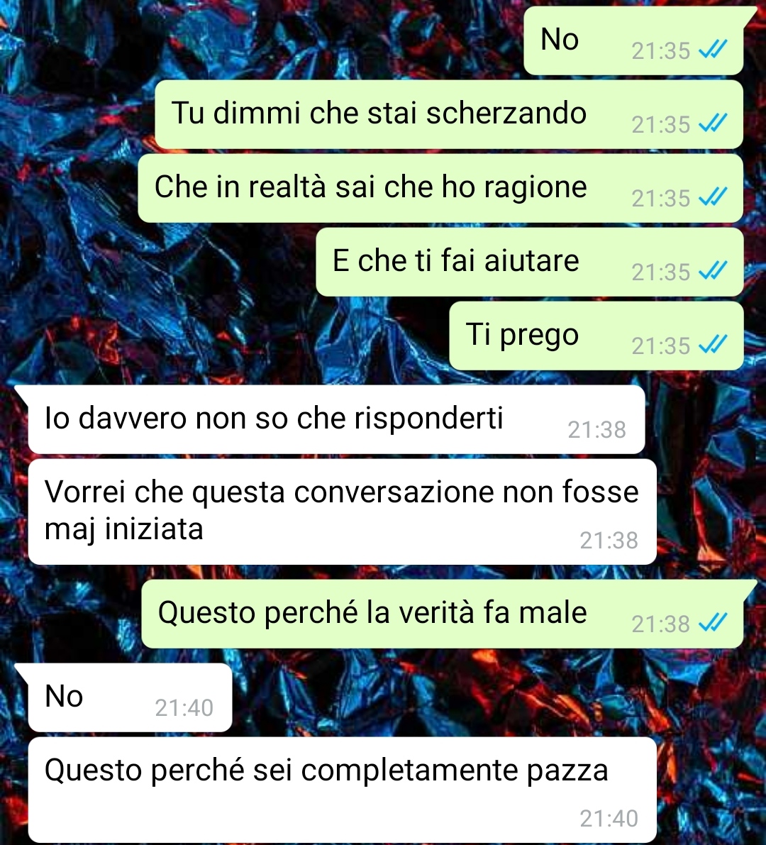Tap blue ticks on 'Che in realtà sai che ho ragione'
Screen dimensions: 766x845
(713, 198)
